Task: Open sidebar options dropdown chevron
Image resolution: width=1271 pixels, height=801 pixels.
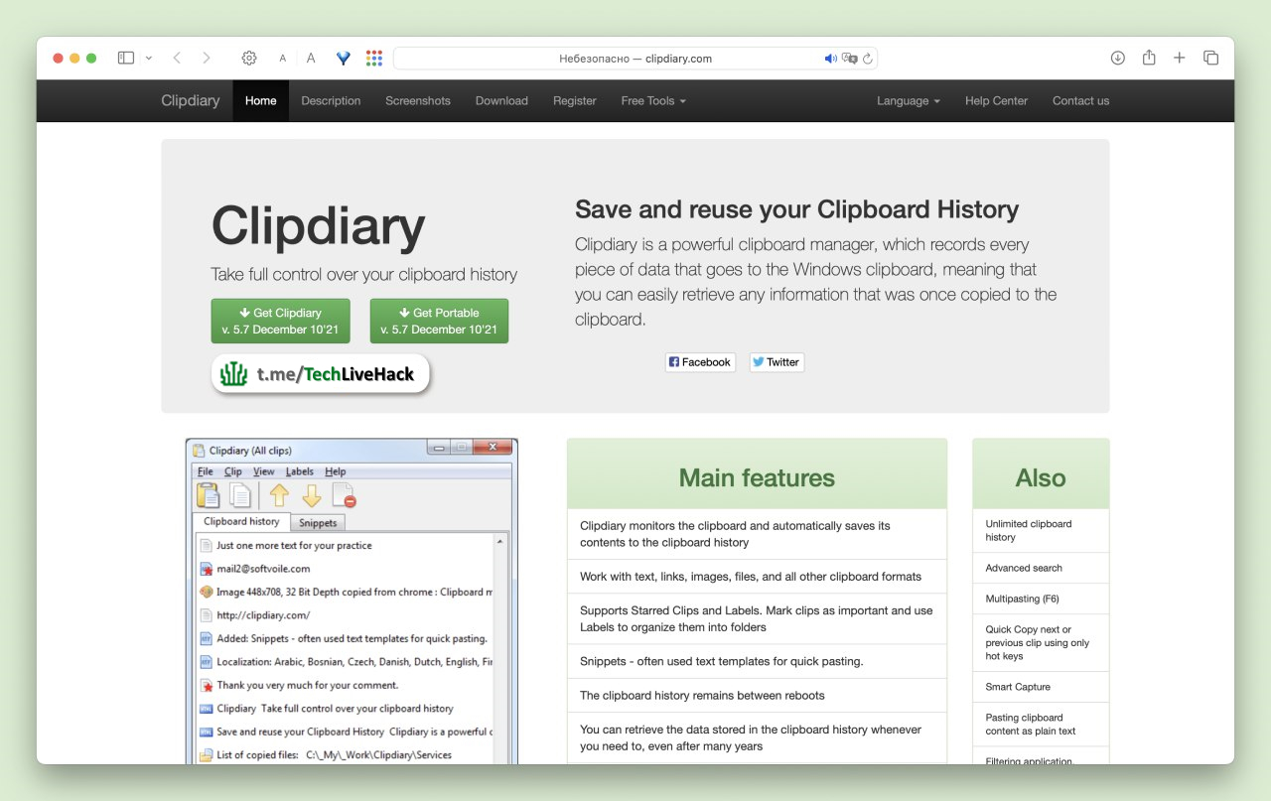Action: coord(149,59)
